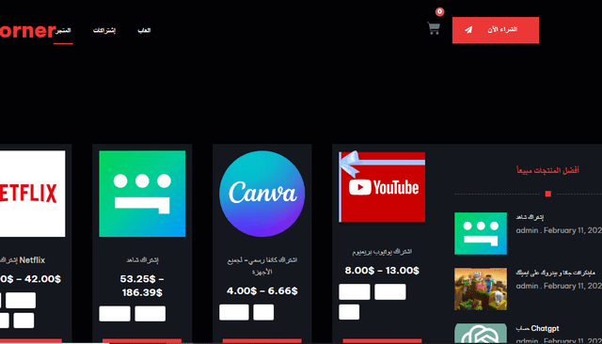This screenshot has width=602, height=344.
Task: Click the red Buy Now button
Action: pos(496,30)
